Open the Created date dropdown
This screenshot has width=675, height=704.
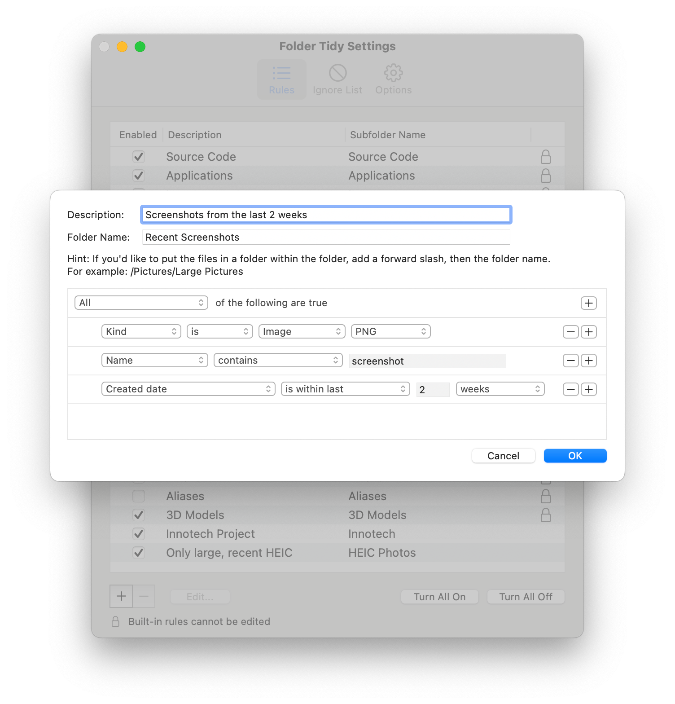188,389
